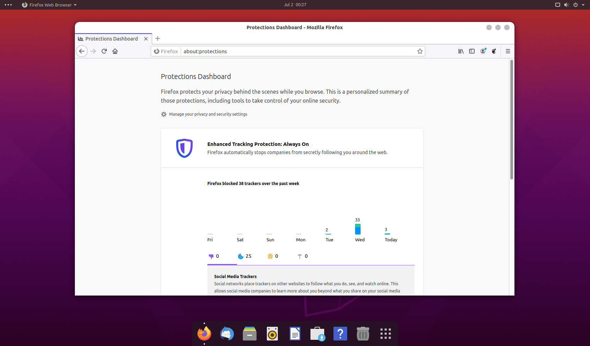The height and width of the screenshot is (346, 590).
Task: Click the Today bar showing 3 trackers
Action: click(387, 234)
